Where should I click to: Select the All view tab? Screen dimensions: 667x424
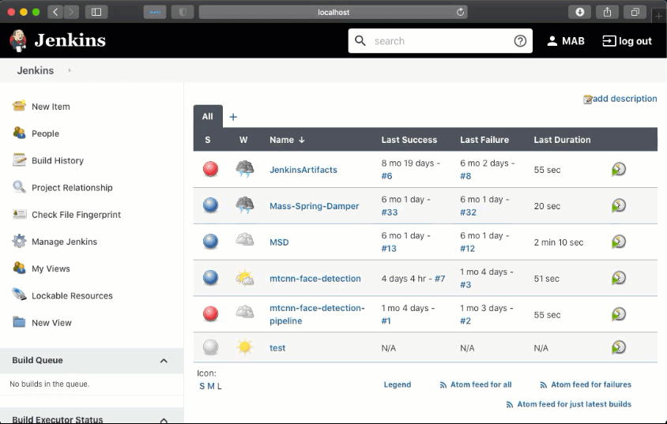tap(207, 116)
